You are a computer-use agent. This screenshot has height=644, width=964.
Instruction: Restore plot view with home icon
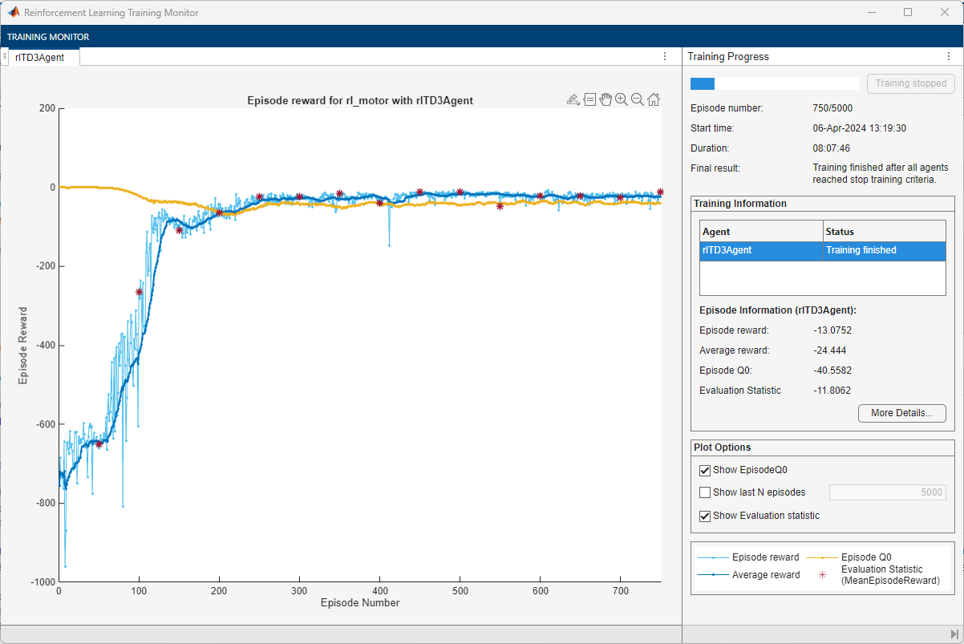(654, 99)
